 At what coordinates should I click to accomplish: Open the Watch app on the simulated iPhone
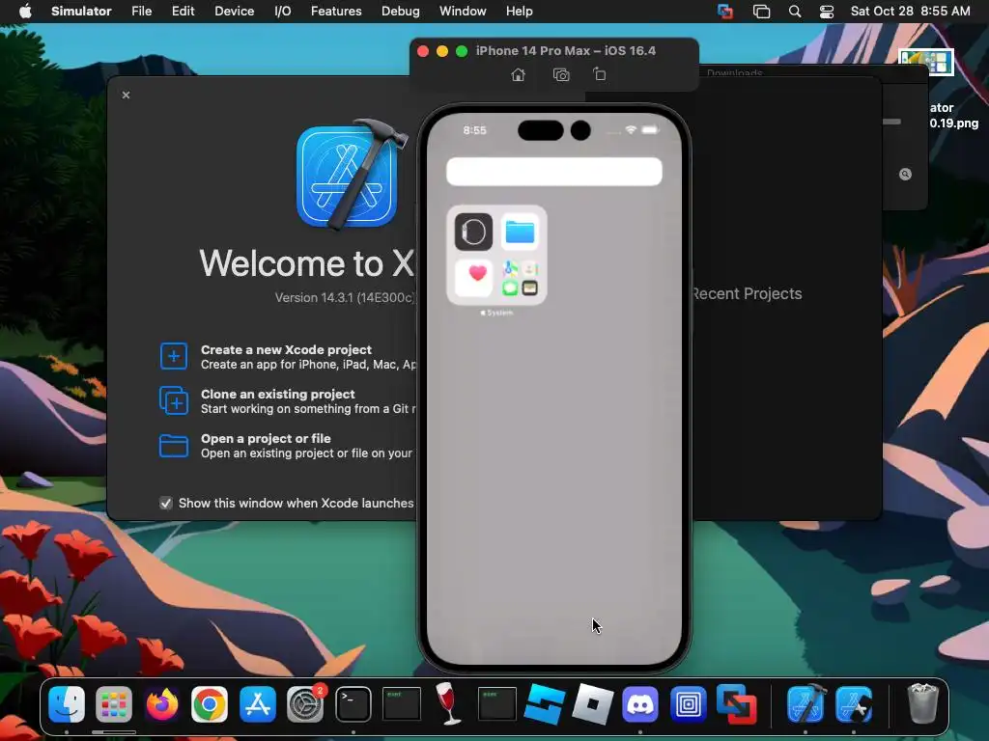coord(473,232)
